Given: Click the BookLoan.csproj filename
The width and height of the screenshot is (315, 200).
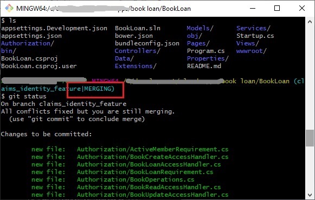Looking at the screenshot, I should coord(29,59).
